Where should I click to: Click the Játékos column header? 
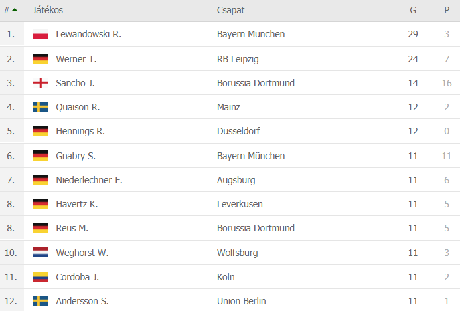[48, 10]
